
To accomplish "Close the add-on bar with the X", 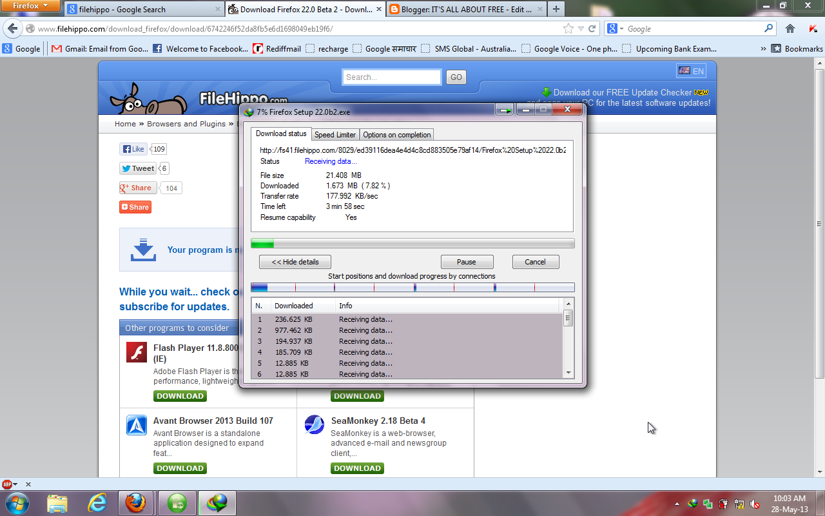I will click(x=28, y=484).
